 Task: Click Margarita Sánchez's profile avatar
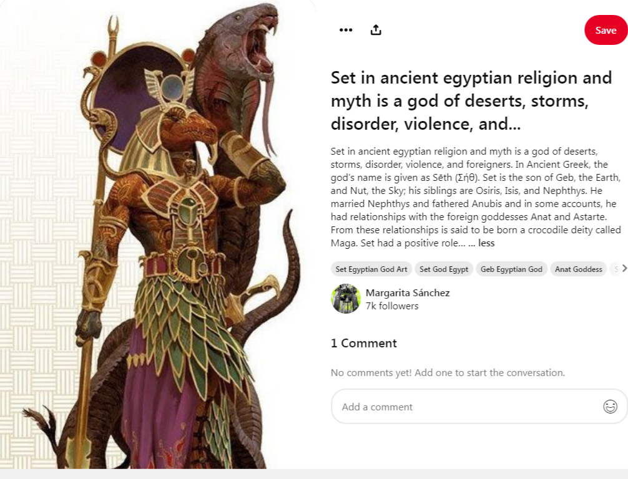coord(346,299)
